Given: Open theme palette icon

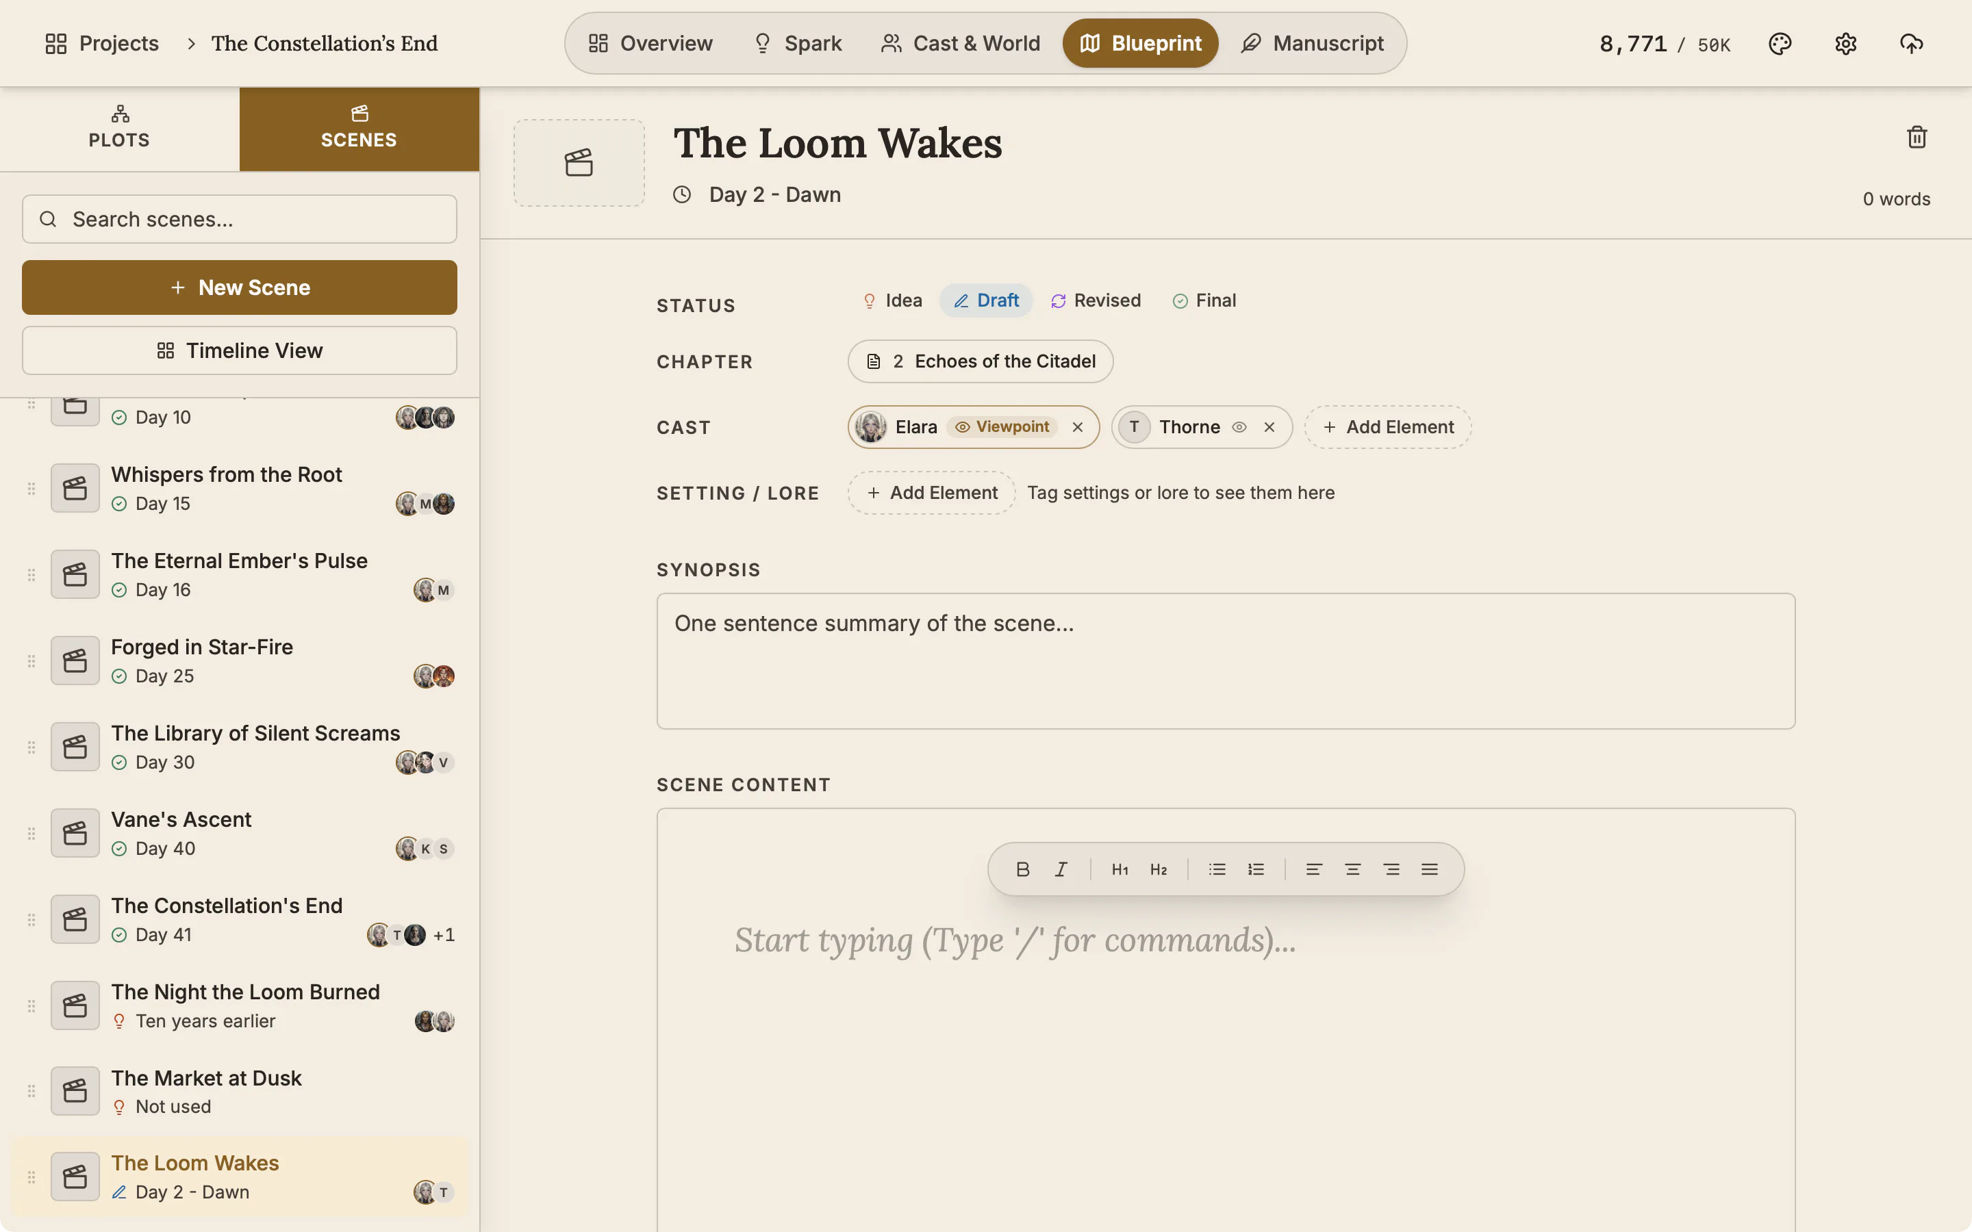Looking at the screenshot, I should [1780, 43].
